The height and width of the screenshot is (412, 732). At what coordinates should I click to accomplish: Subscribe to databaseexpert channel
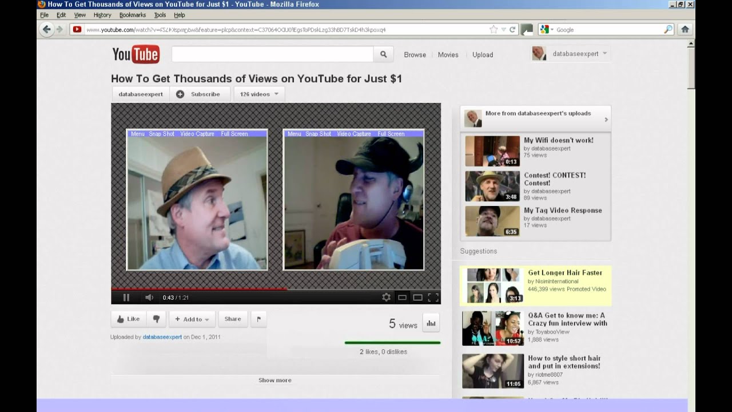click(x=200, y=94)
